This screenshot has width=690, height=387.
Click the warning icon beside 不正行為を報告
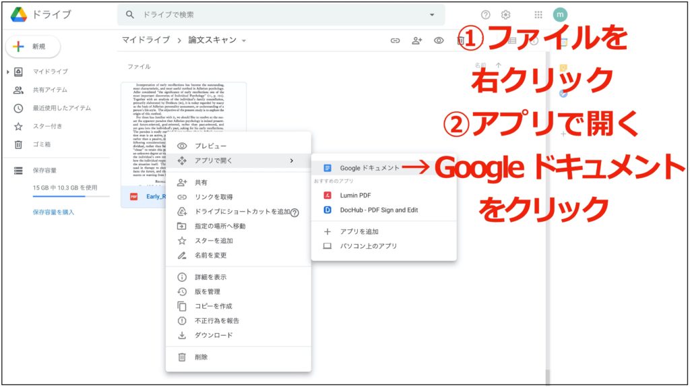pyautogui.click(x=182, y=320)
